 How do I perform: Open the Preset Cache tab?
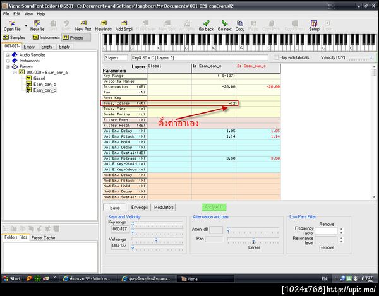43,238
